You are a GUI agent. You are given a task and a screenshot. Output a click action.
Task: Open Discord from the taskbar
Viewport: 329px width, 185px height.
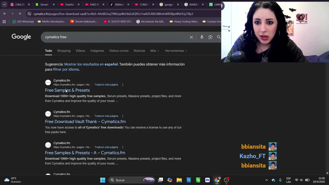tap(207, 180)
